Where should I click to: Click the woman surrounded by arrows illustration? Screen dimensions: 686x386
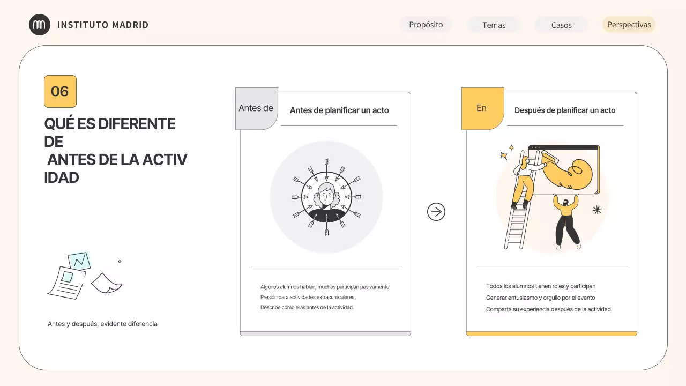[x=326, y=197]
